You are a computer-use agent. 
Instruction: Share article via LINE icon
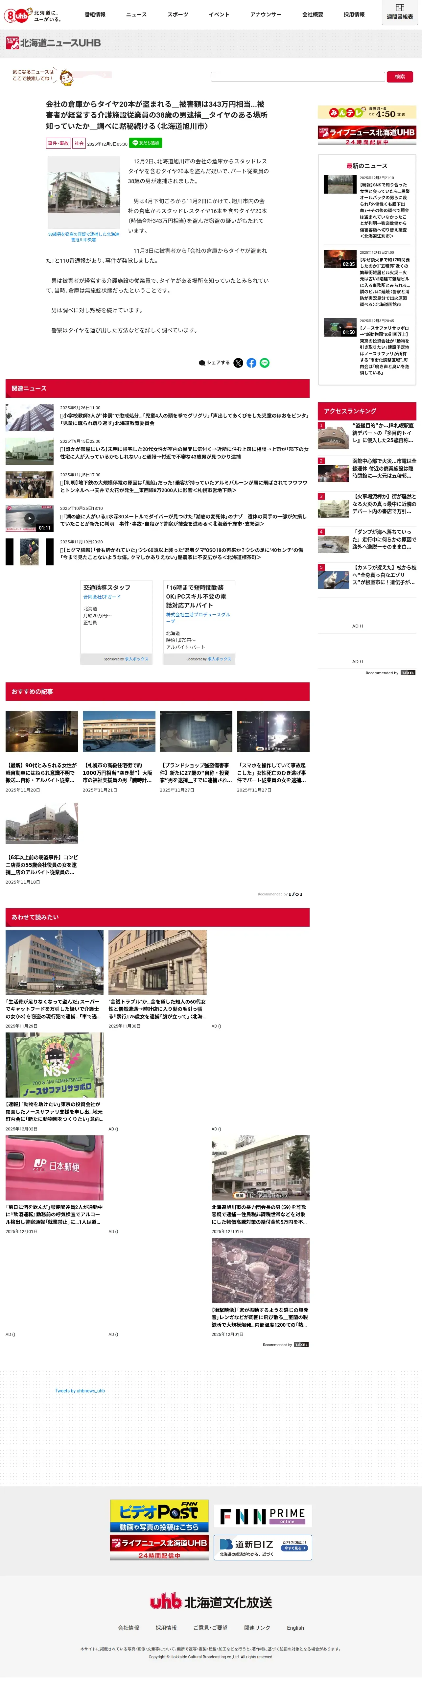click(x=265, y=363)
